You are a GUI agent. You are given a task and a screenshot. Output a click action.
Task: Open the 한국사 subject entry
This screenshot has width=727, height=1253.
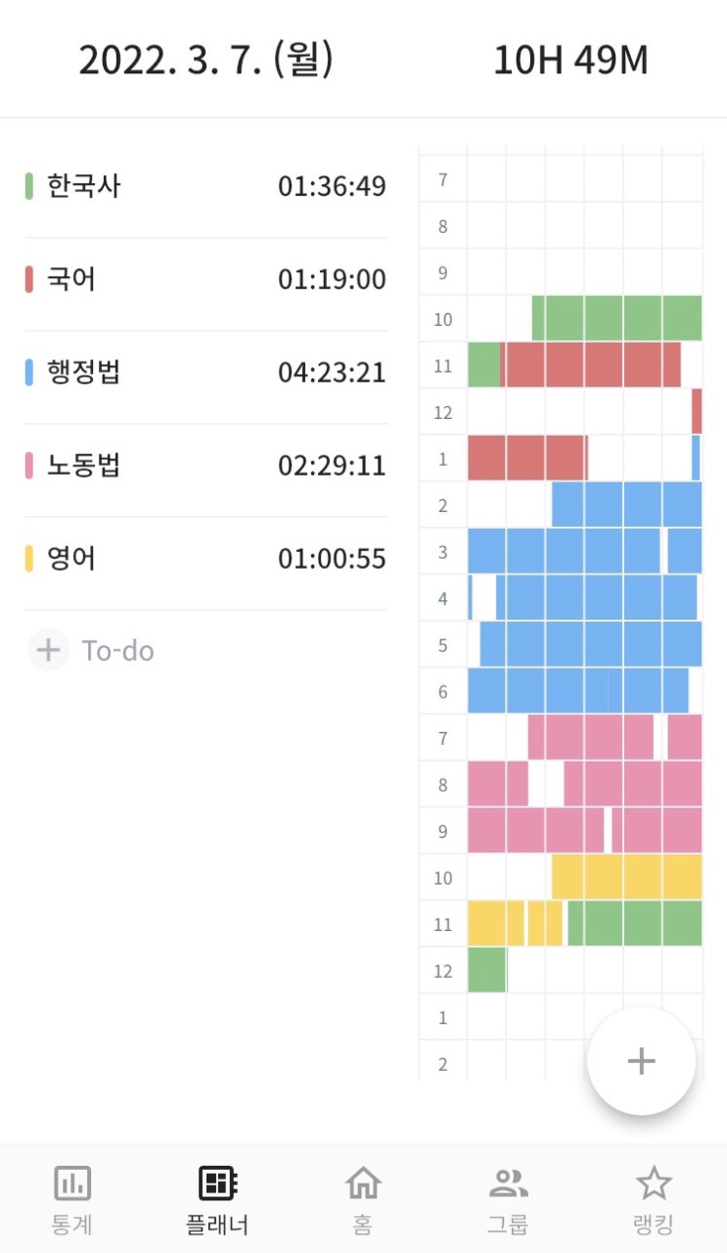point(206,186)
